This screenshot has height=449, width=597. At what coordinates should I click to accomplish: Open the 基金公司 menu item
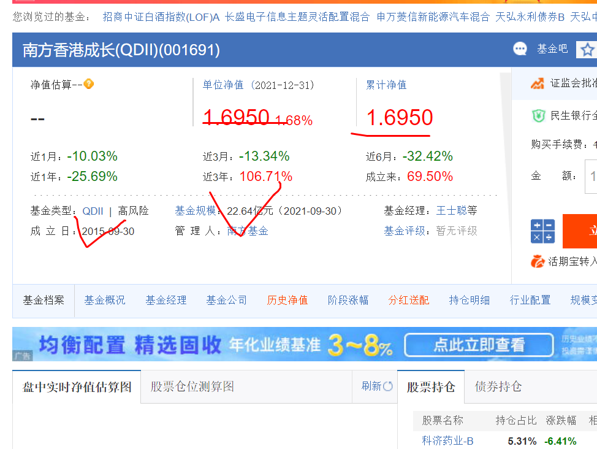click(227, 301)
